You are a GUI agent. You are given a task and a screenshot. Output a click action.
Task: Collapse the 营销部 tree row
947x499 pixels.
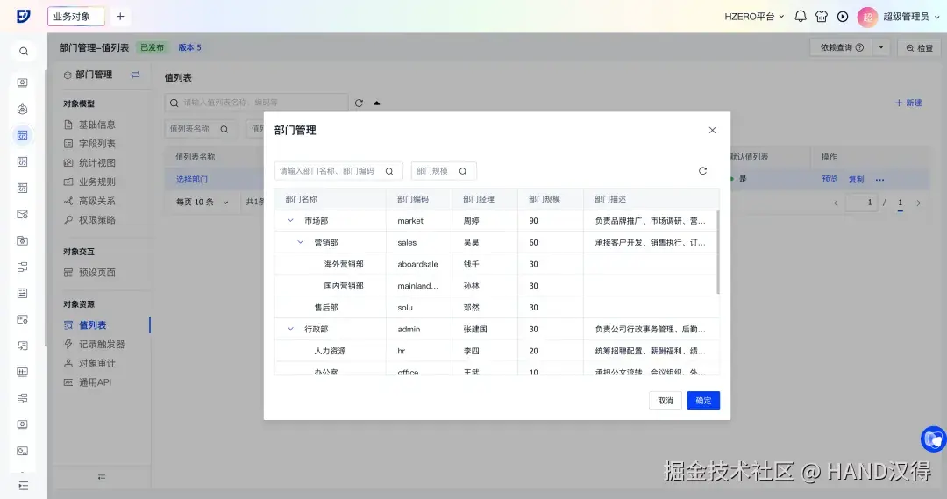[300, 242]
